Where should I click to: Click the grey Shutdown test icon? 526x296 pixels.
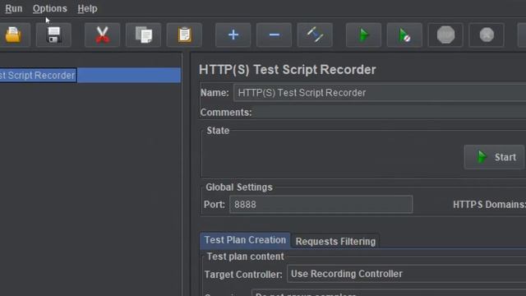point(487,35)
